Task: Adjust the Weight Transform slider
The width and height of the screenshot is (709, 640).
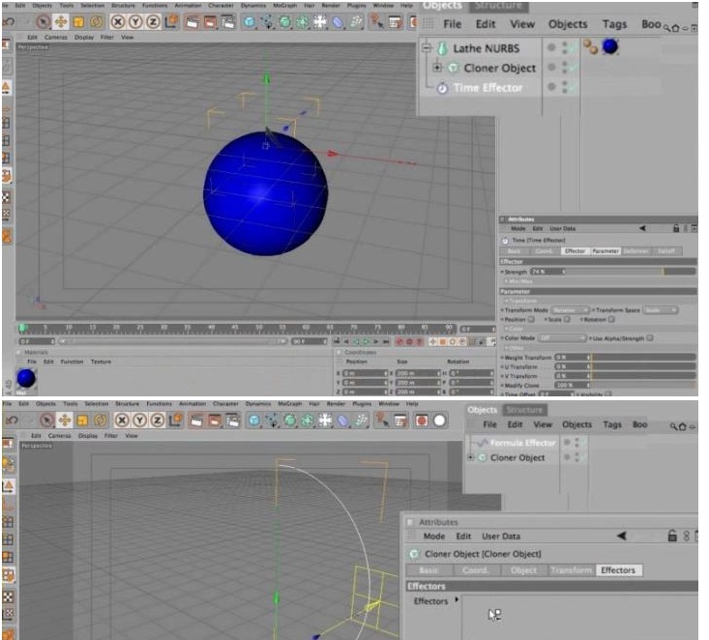Action: (642, 357)
